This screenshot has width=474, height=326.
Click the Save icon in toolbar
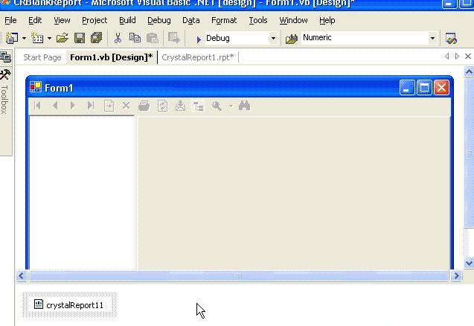79,38
